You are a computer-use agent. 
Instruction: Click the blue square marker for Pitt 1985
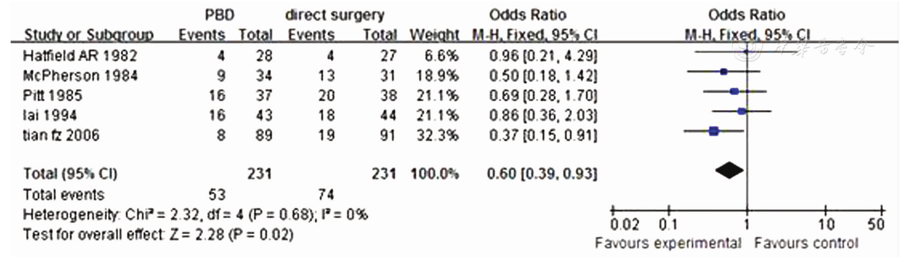tap(734, 91)
